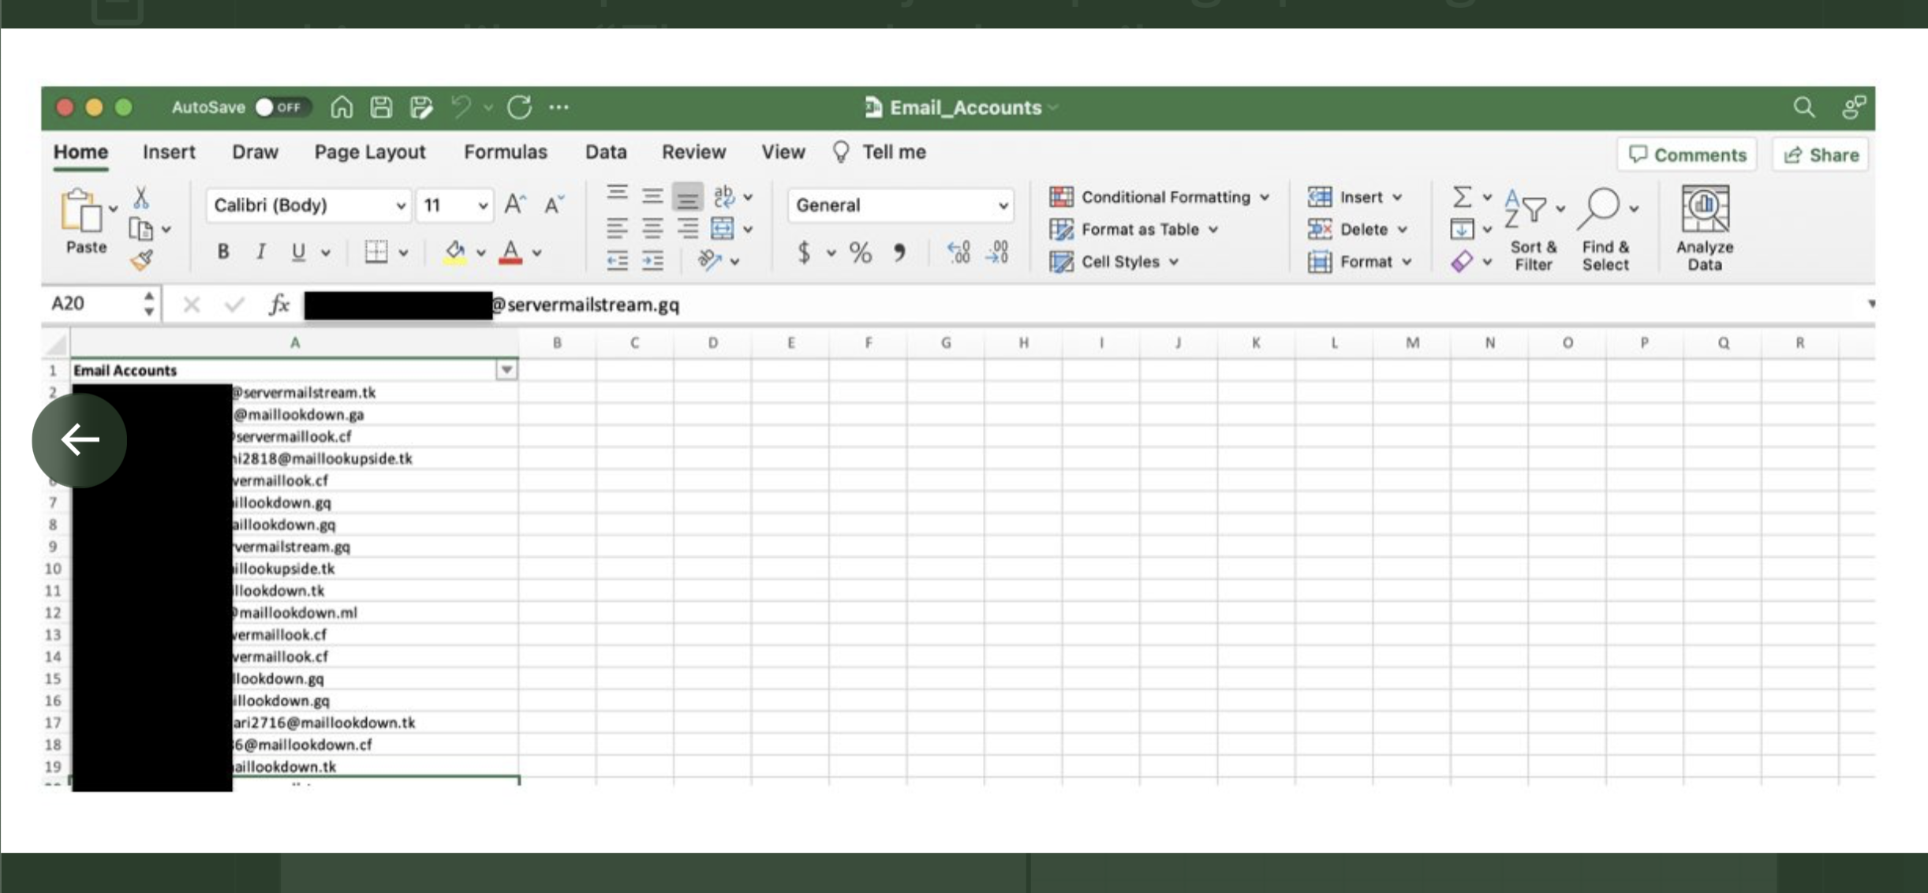
Task: Open the more options ellipsis in title bar
Action: coord(559,106)
